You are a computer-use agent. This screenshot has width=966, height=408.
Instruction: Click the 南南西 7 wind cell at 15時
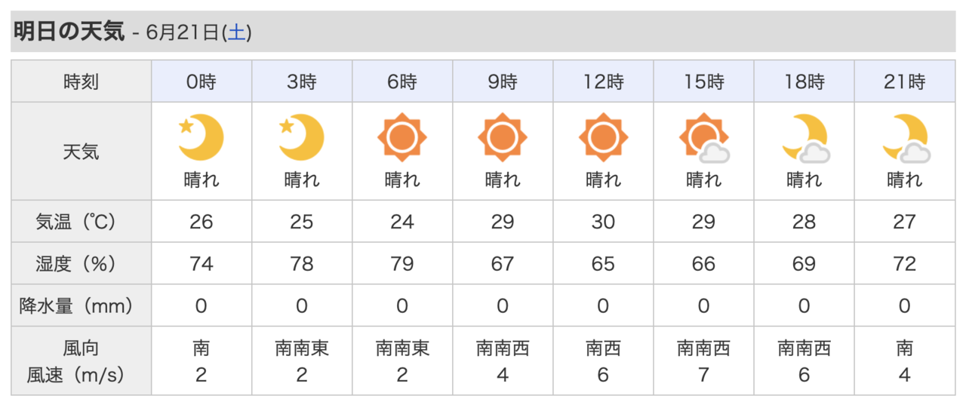[703, 361]
